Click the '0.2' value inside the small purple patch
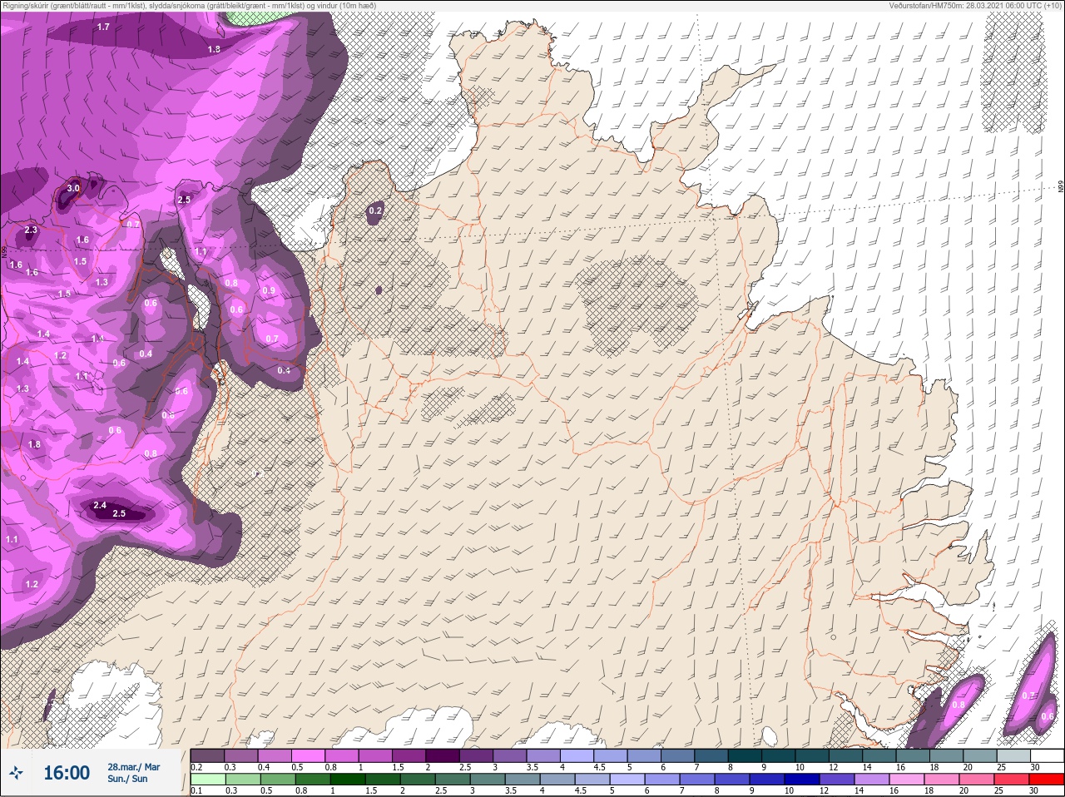 pos(374,211)
